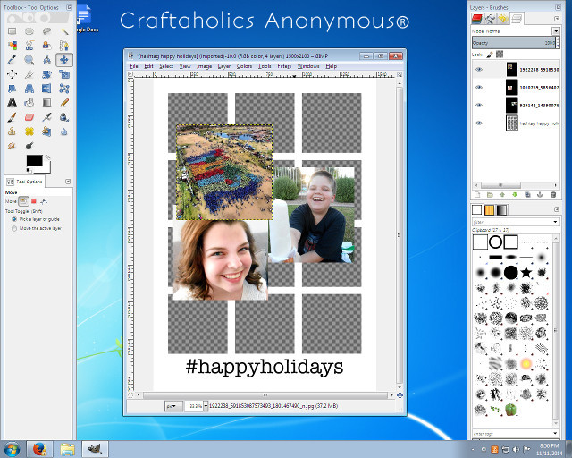Open Layers dock tab configuration menu
This screenshot has height=458, width=572.
click(557, 18)
